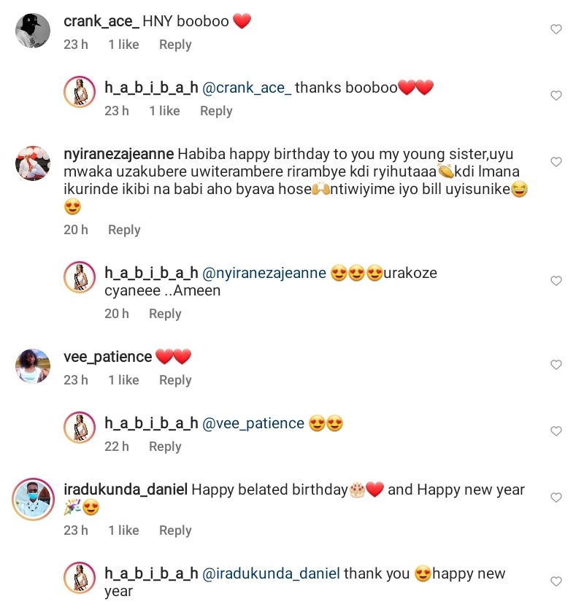Open iradukunda_daniel's story ring avatar
Screen dimensions: 584x607
pos(33,498)
